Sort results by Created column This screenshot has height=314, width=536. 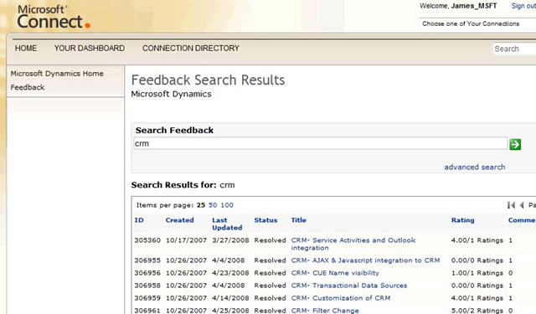[x=180, y=220]
